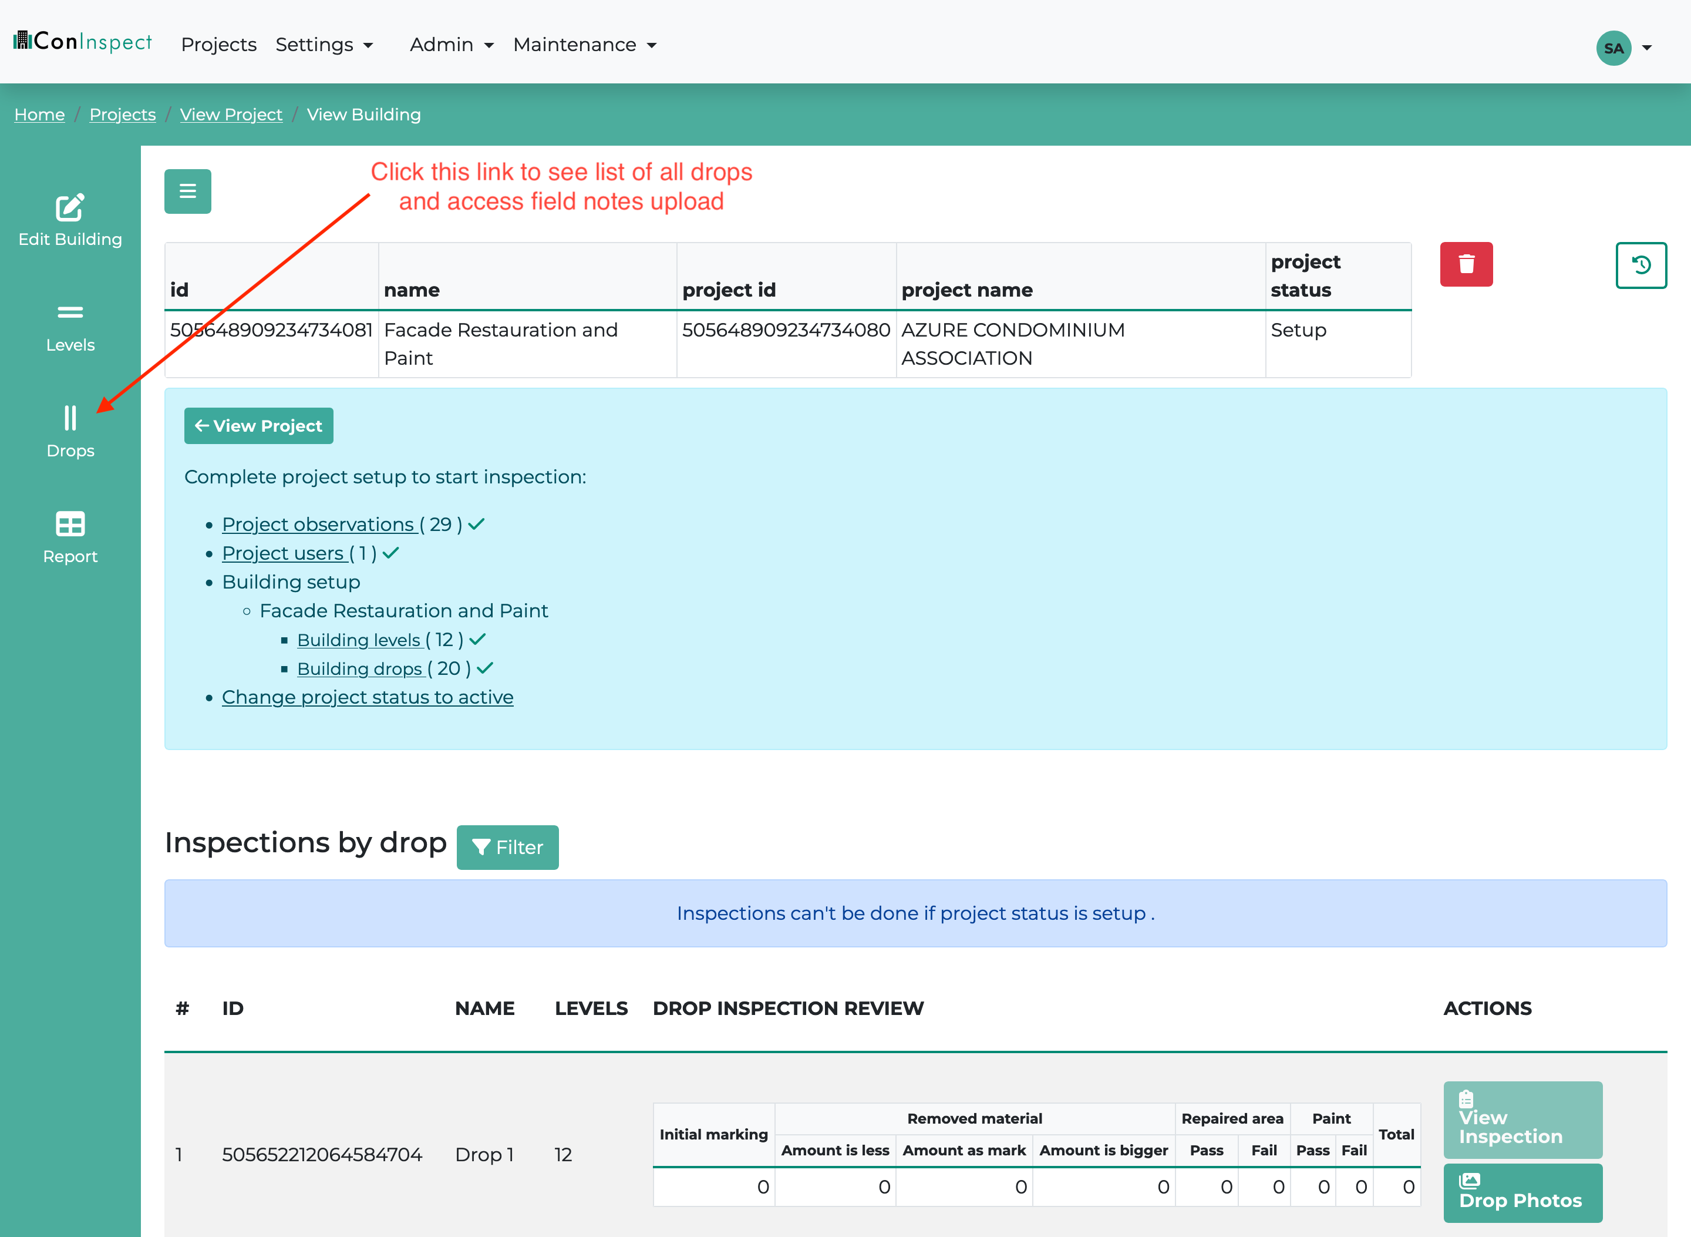Click the DROP INSPECTION REVIEW column header

click(x=788, y=1009)
